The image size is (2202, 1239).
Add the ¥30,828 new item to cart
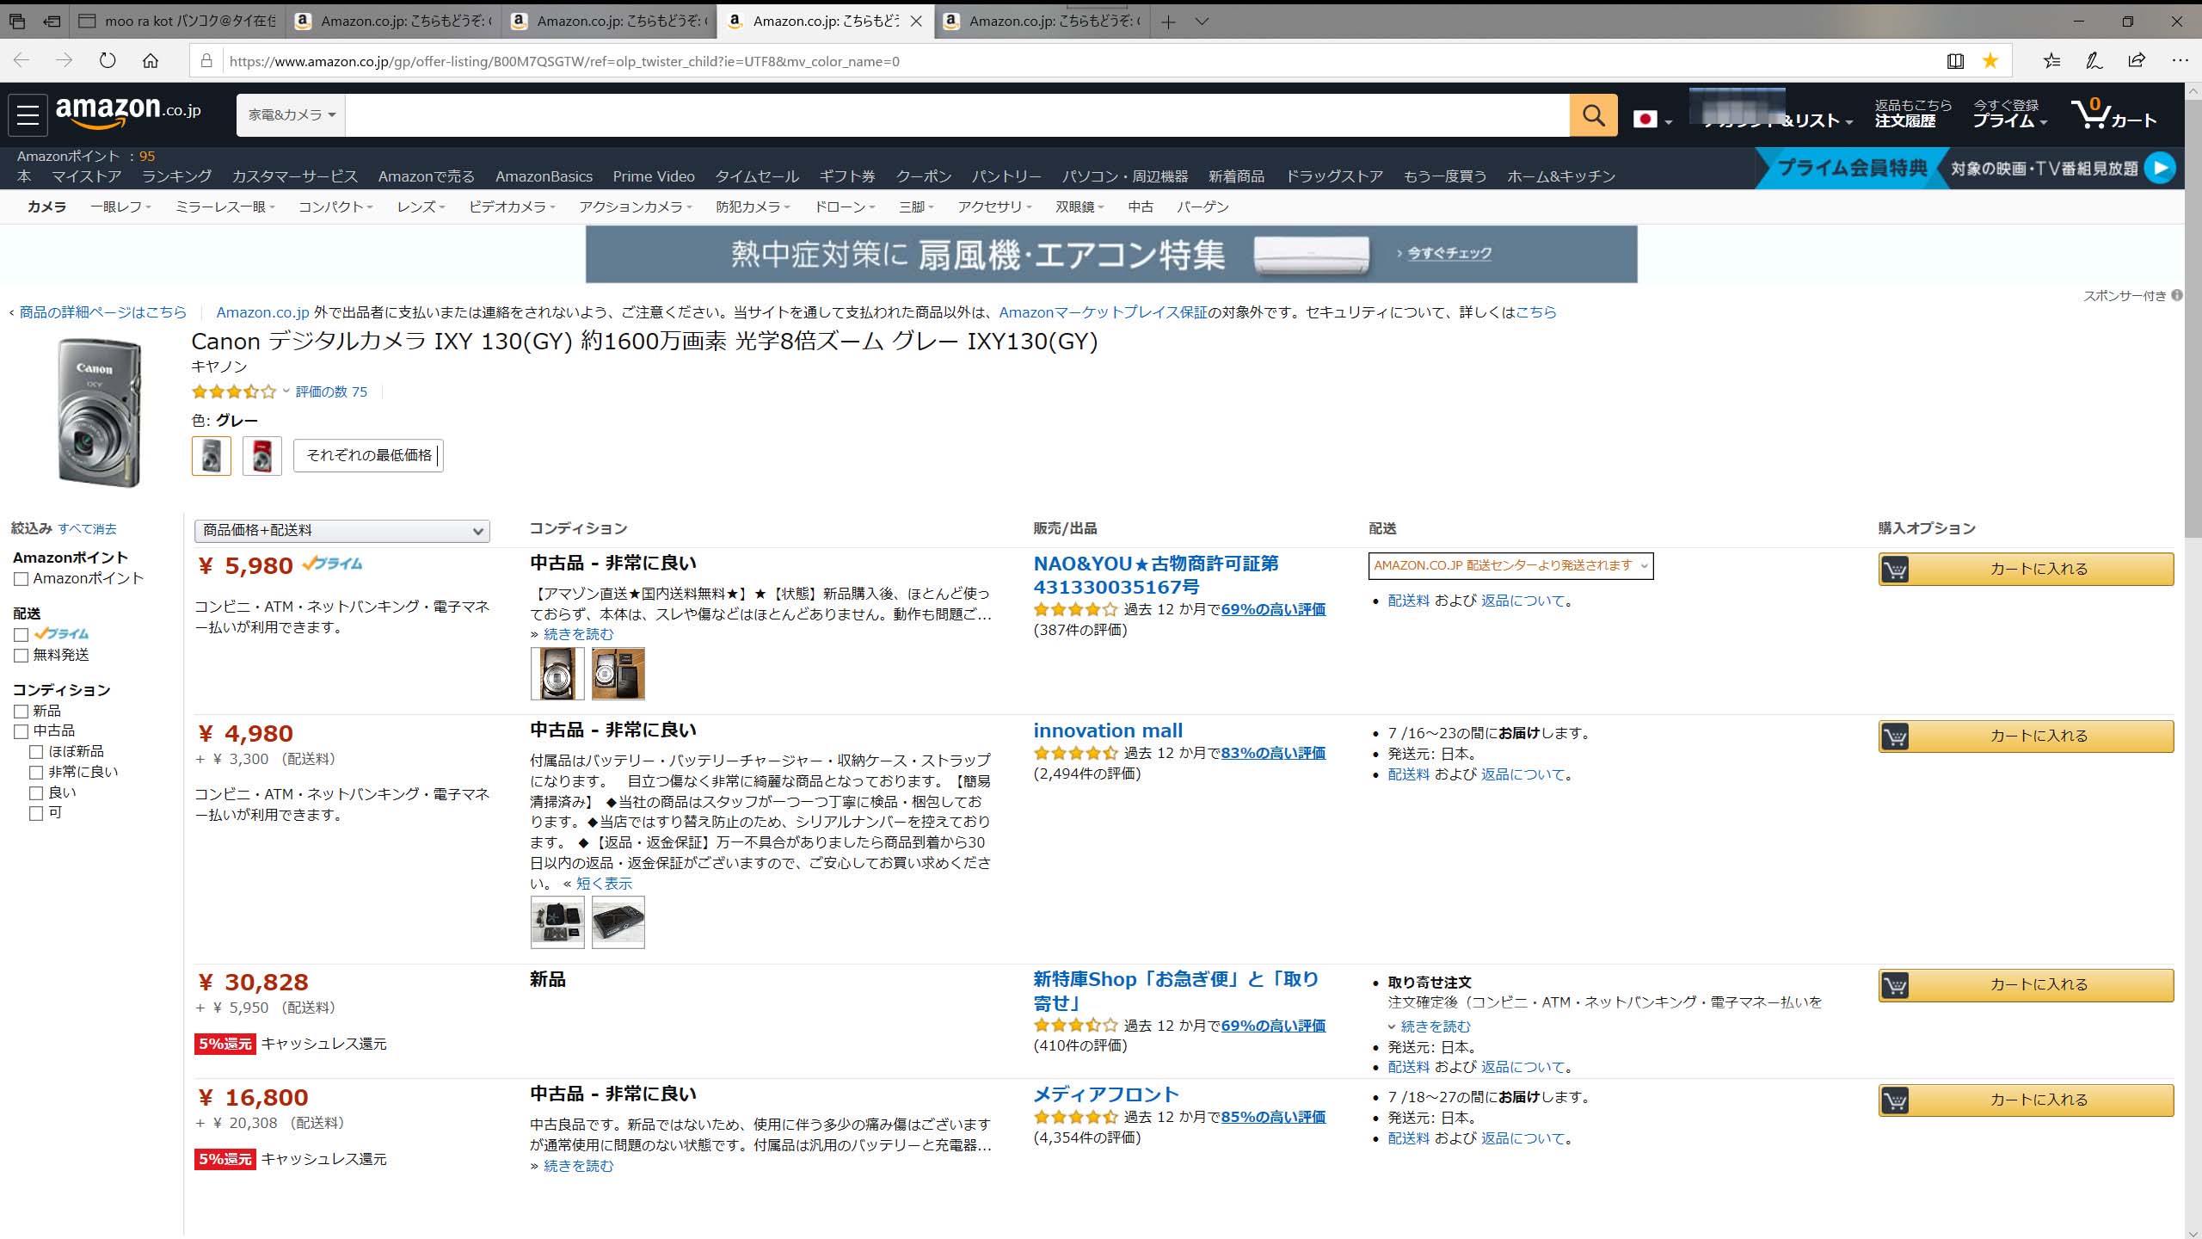(2026, 984)
